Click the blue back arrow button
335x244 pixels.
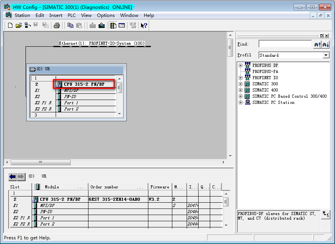point(13,176)
